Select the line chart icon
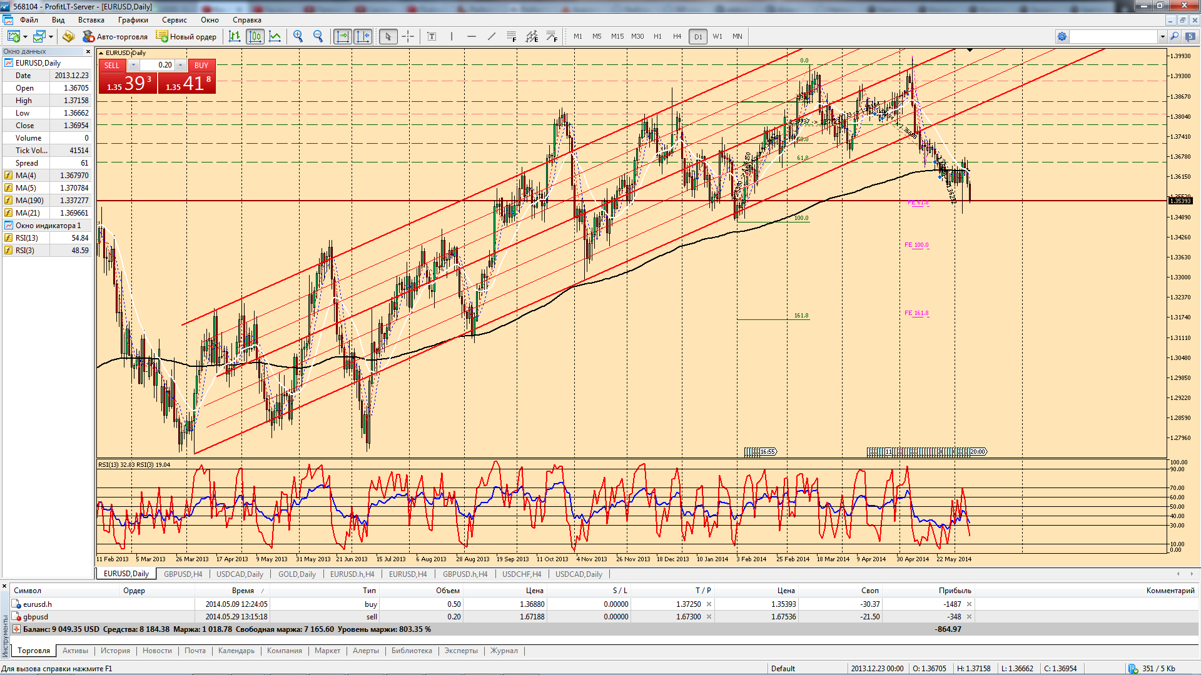Viewport: 1201px width, 675px height. pyautogui.click(x=275, y=36)
